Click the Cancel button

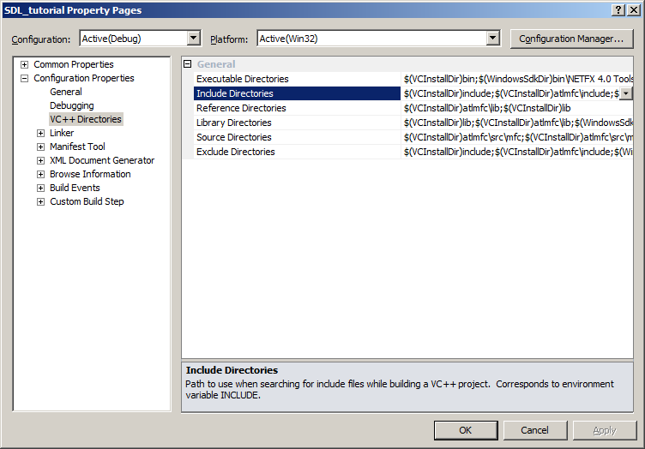(x=534, y=430)
